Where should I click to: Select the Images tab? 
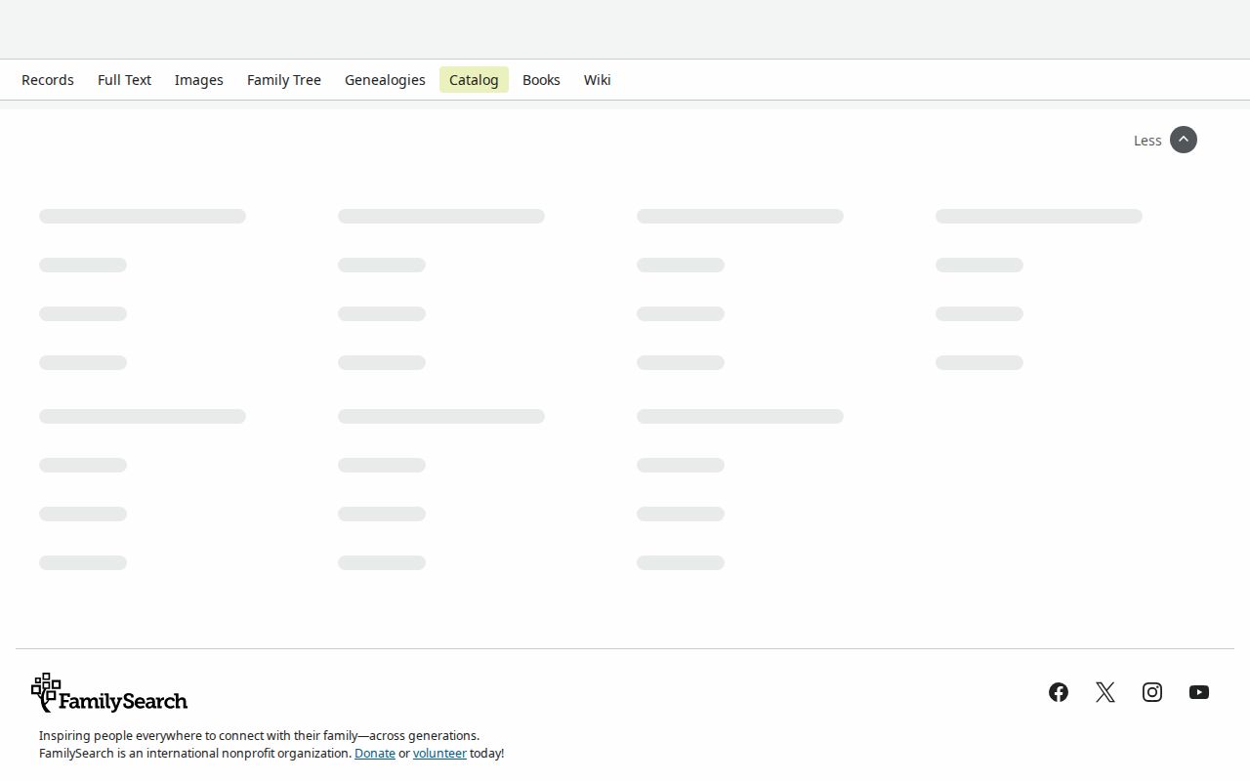199,80
